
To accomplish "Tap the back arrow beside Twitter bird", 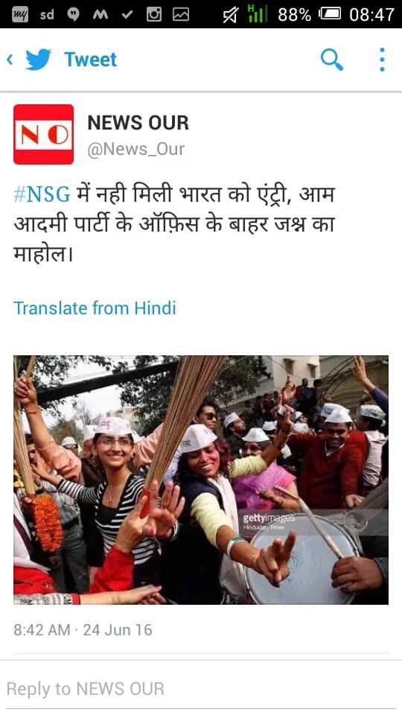I will pos(10,60).
